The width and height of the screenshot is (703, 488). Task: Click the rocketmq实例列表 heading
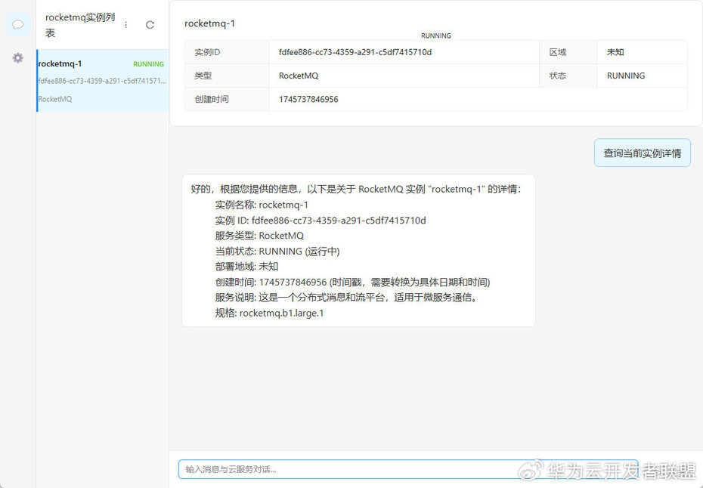80,25
